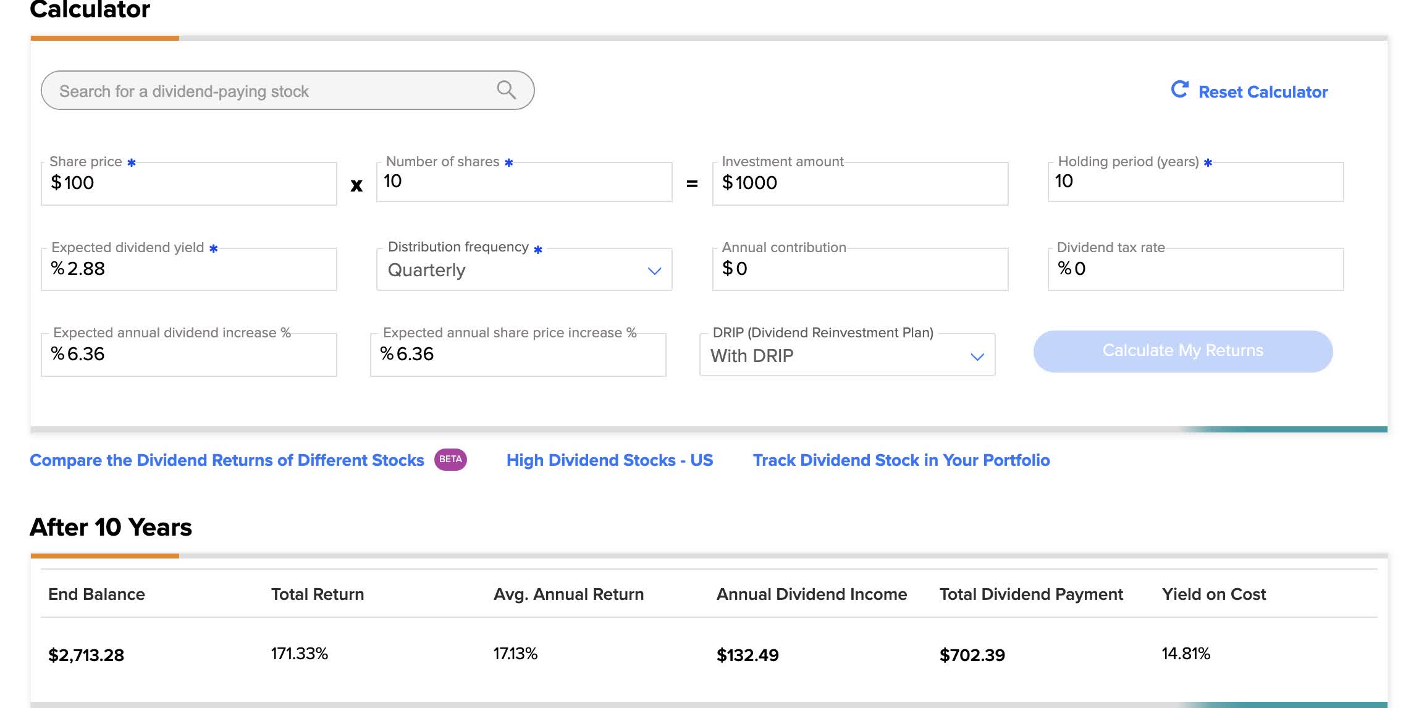Click the search magnifier icon
This screenshot has width=1411, height=708.
click(506, 90)
